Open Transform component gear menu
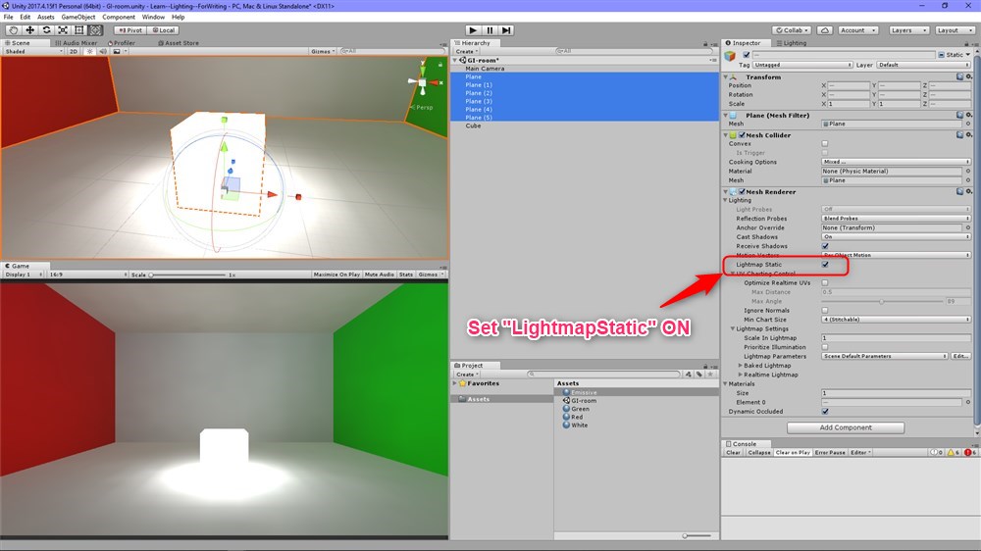Viewport: 981px width, 551px height. click(968, 76)
